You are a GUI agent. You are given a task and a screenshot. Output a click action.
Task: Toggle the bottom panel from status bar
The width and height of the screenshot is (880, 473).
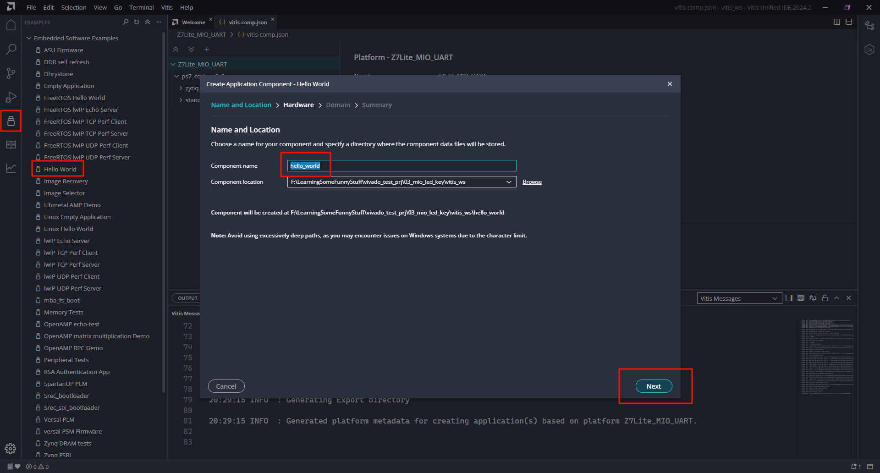pyautogui.click(x=870, y=467)
